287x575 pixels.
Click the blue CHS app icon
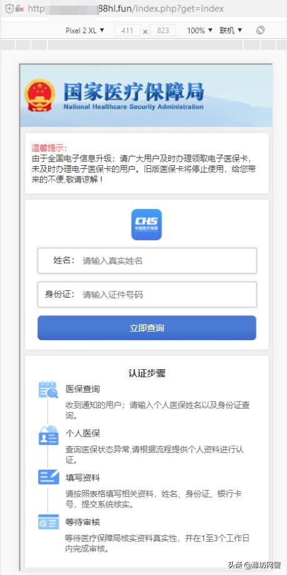click(x=146, y=225)
